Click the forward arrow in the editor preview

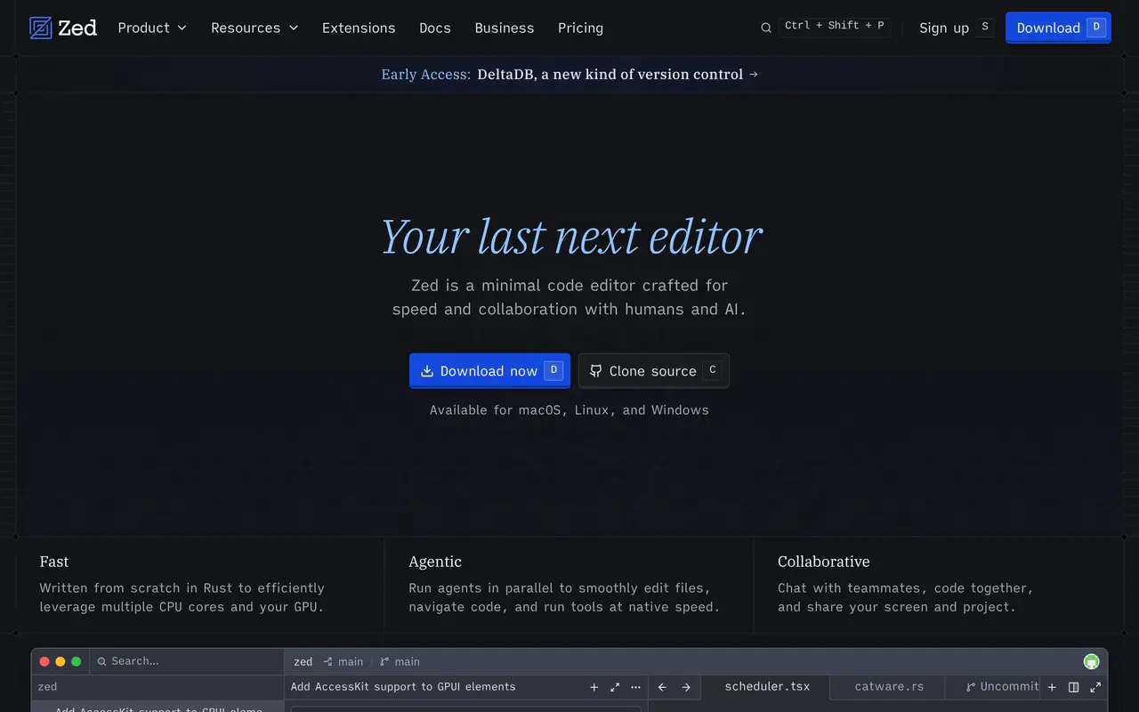point(686,687)
